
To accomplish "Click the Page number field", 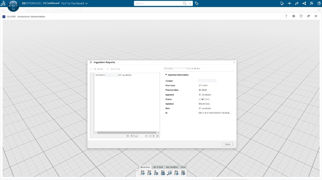I will [x=142, y=136].
